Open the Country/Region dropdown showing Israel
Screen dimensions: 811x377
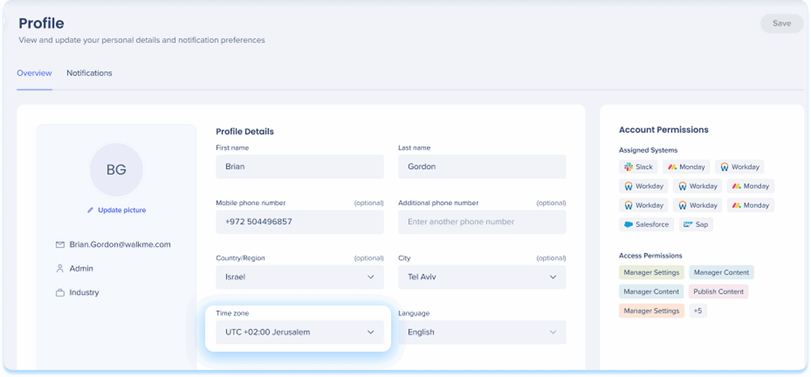[x=299, y=277]
